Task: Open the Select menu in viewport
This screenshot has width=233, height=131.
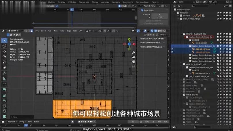Action: tap(43, 31)
